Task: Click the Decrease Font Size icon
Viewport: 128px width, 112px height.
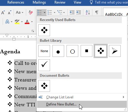Action: [x=10, y=12]
